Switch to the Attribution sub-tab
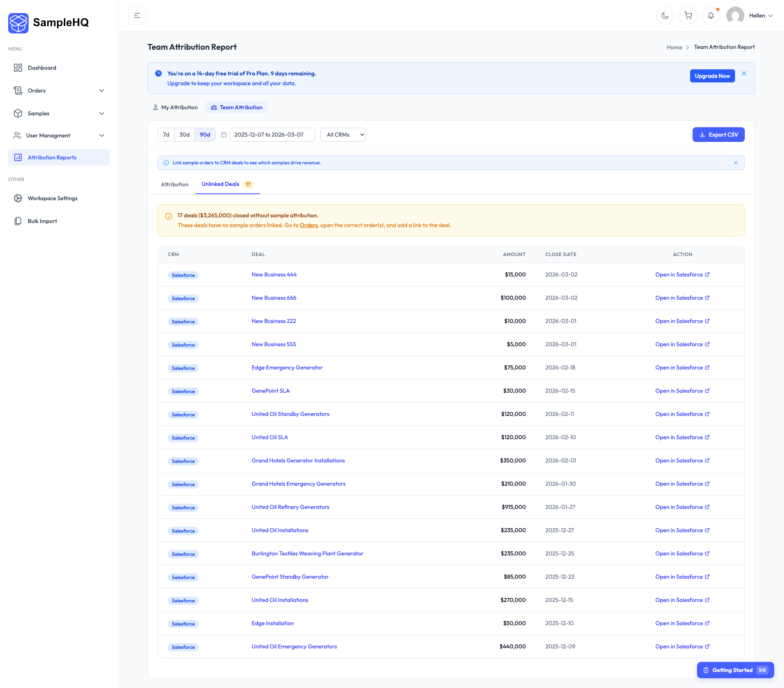 [x=174, y=184]
